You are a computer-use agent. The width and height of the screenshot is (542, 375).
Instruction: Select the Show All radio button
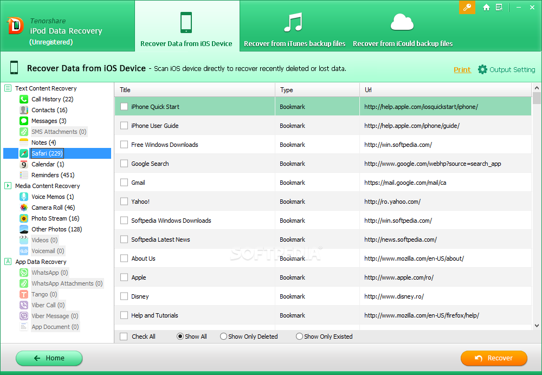tap(180, 337)
